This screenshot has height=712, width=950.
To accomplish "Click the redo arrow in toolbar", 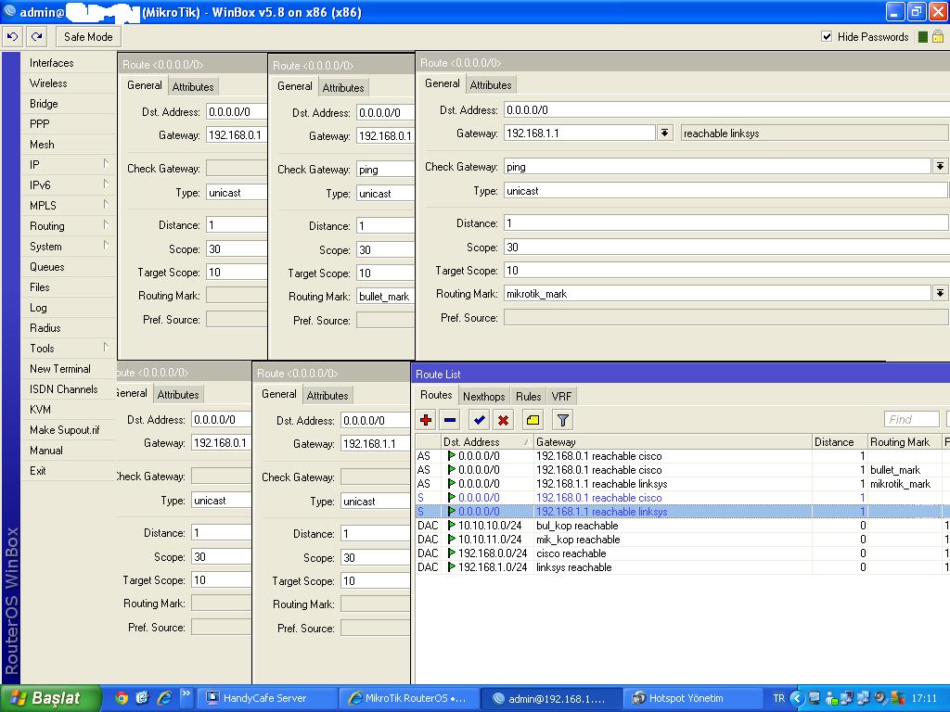I will [x=36, y=37].
